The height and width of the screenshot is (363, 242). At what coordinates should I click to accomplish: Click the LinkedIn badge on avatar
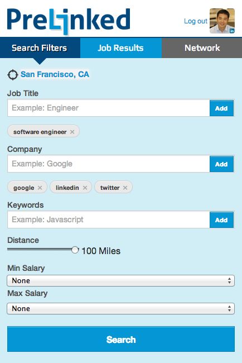(232, 31)
